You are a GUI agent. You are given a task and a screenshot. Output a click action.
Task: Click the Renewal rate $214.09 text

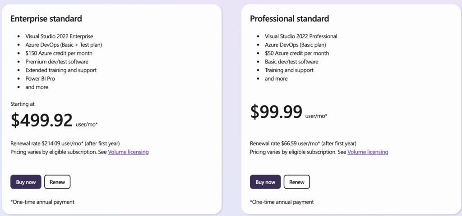65,144
